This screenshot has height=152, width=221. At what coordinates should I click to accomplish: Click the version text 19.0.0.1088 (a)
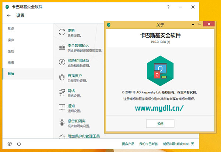point(160,42)
